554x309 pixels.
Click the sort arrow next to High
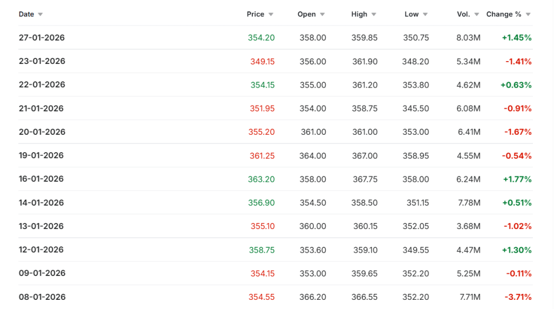[374, 15]
